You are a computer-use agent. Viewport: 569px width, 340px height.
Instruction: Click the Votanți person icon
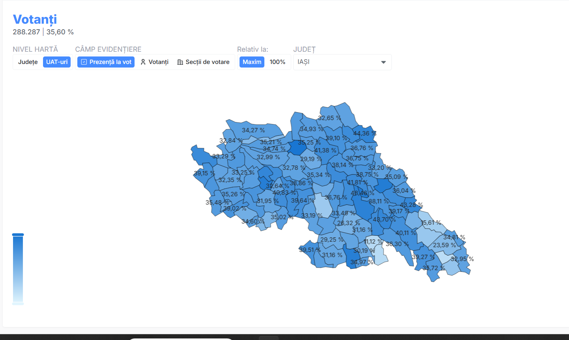coord(143,62)
